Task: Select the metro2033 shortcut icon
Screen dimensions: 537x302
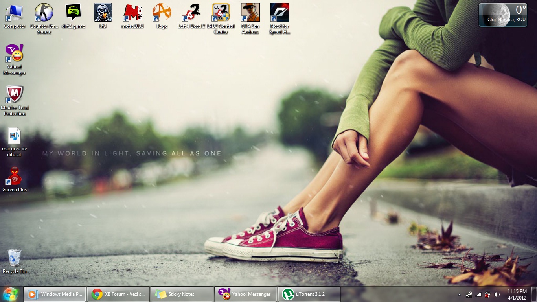Action: point(132,13)
